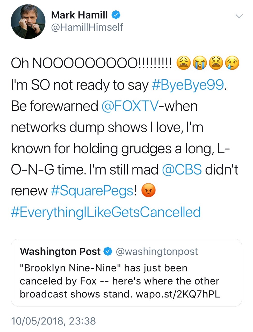Open the wapo.st/2KQ7hPL link
This screenshot has height=332, width=253.
point(178,294)
